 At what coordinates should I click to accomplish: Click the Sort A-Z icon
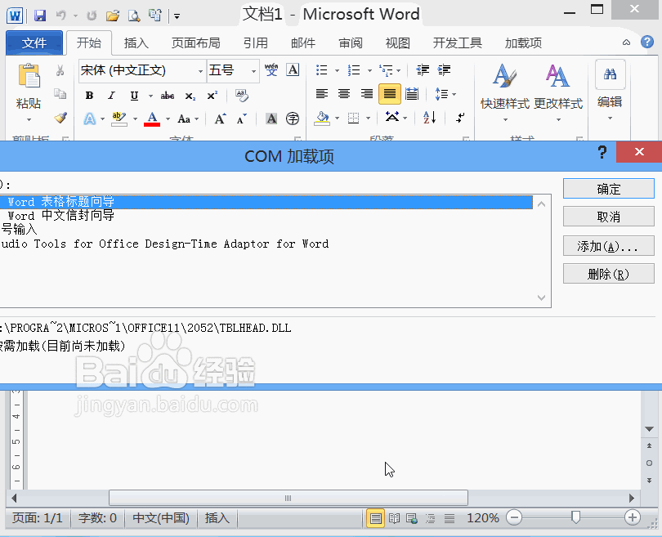coord(429,118)
